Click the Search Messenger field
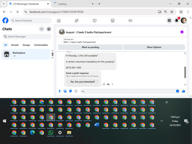Screen dimensions: 192x144 (x=27, y=36)
